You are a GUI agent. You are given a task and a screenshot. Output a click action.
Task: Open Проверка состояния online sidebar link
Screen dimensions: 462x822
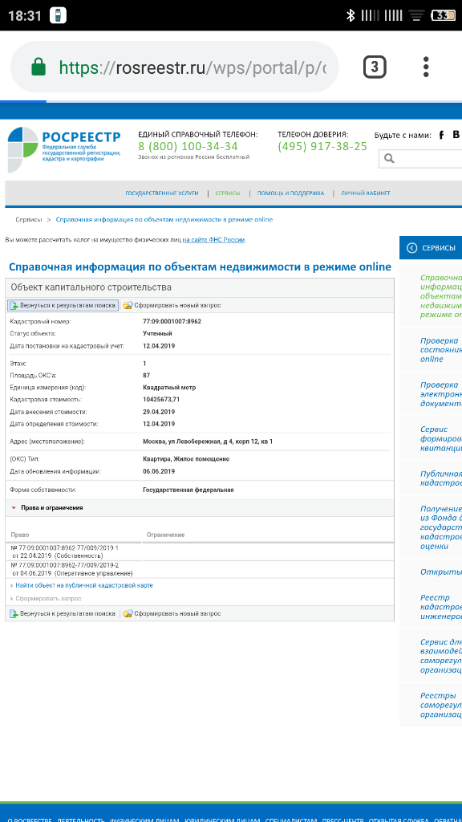click(440, 350)
